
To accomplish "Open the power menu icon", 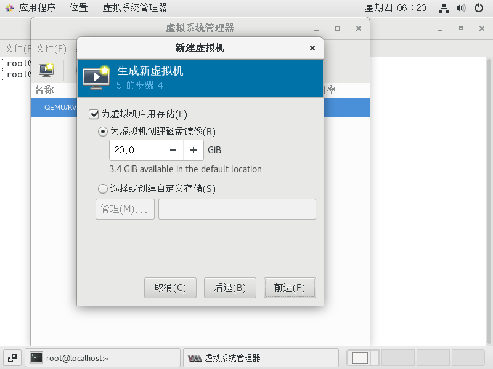I will pyautogui.click(x=479, y=8).
